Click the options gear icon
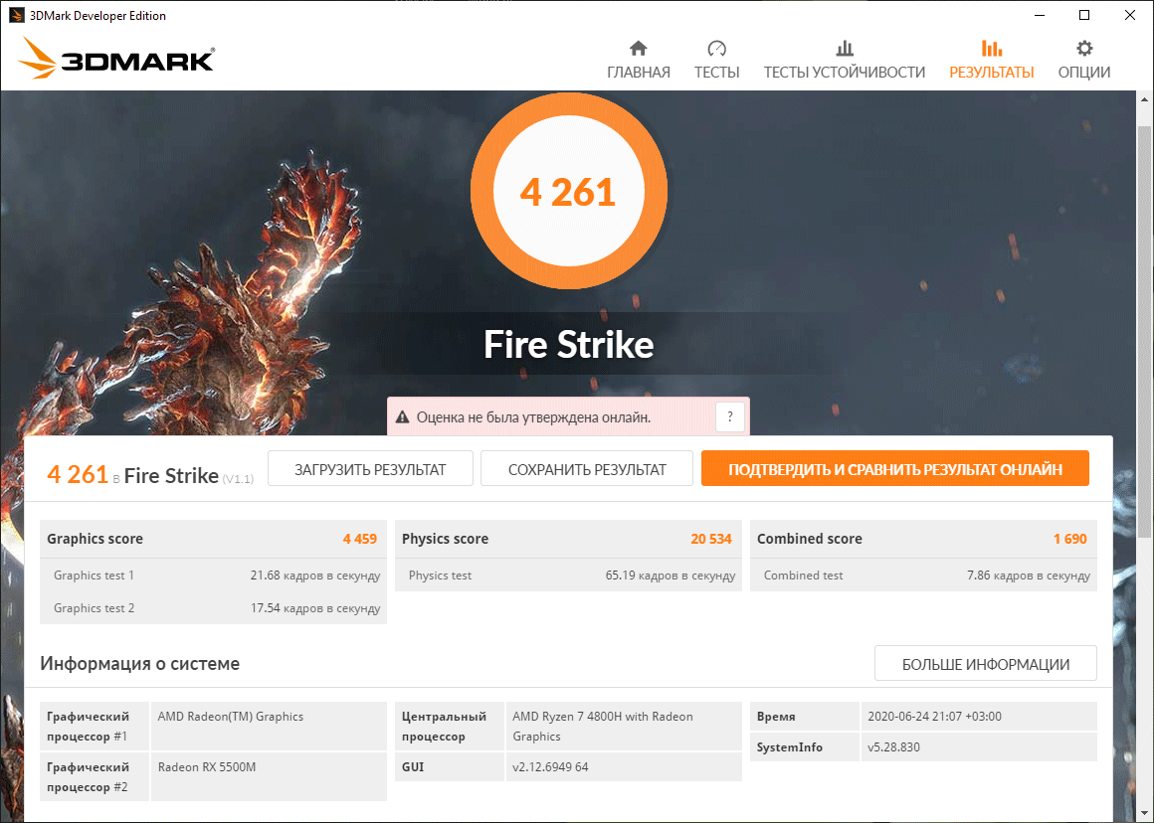 click(1084, 49)
